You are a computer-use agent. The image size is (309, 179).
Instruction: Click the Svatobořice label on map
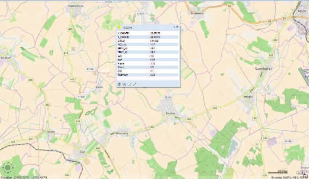(264, 69)
